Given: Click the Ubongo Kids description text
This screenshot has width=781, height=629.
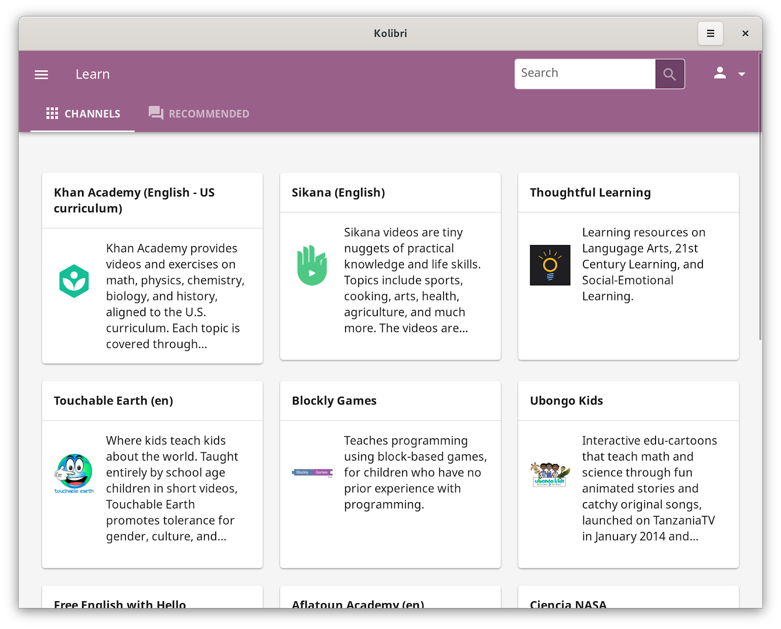Looking at the screenshot, I should 650,488.
